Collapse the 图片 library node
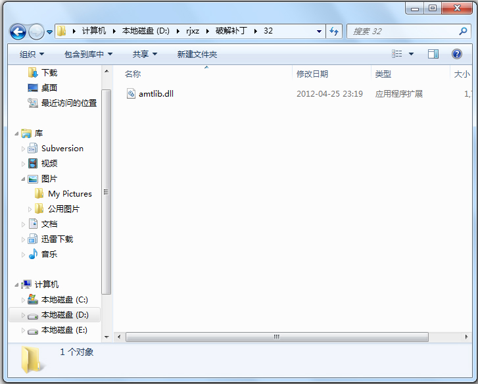The width and height of the screenshot is (478, 384). [23, 179]
